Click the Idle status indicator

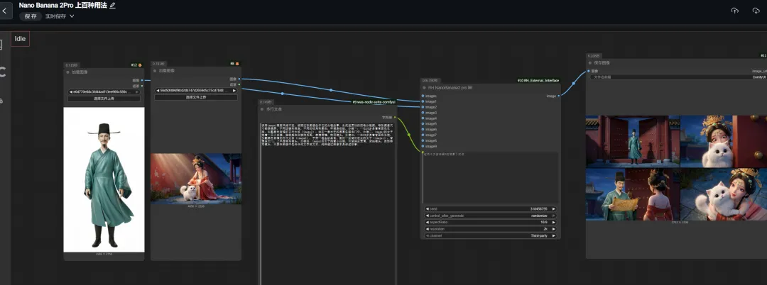tap(20, 39)
